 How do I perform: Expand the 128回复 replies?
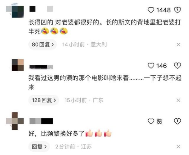pyautogui.click(x=44, y=100)
